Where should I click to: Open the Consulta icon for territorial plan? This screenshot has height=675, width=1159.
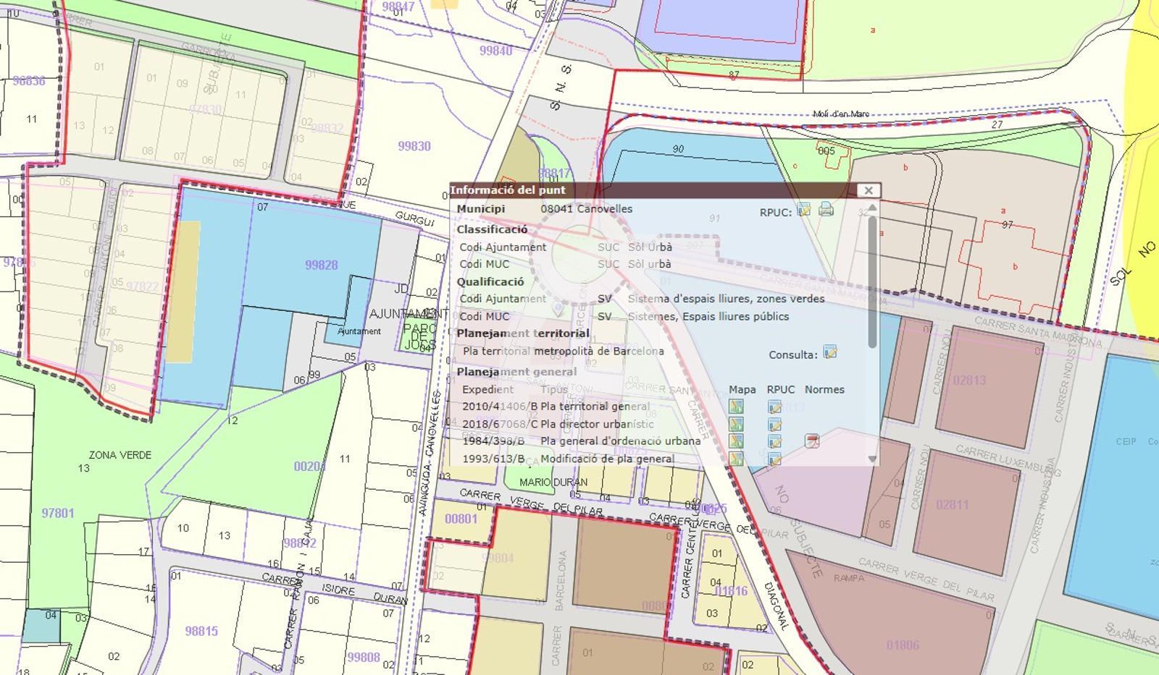point(830,353)
